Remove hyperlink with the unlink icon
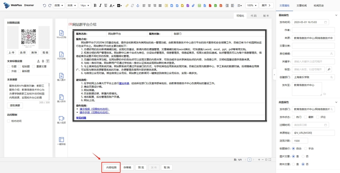 132,6
